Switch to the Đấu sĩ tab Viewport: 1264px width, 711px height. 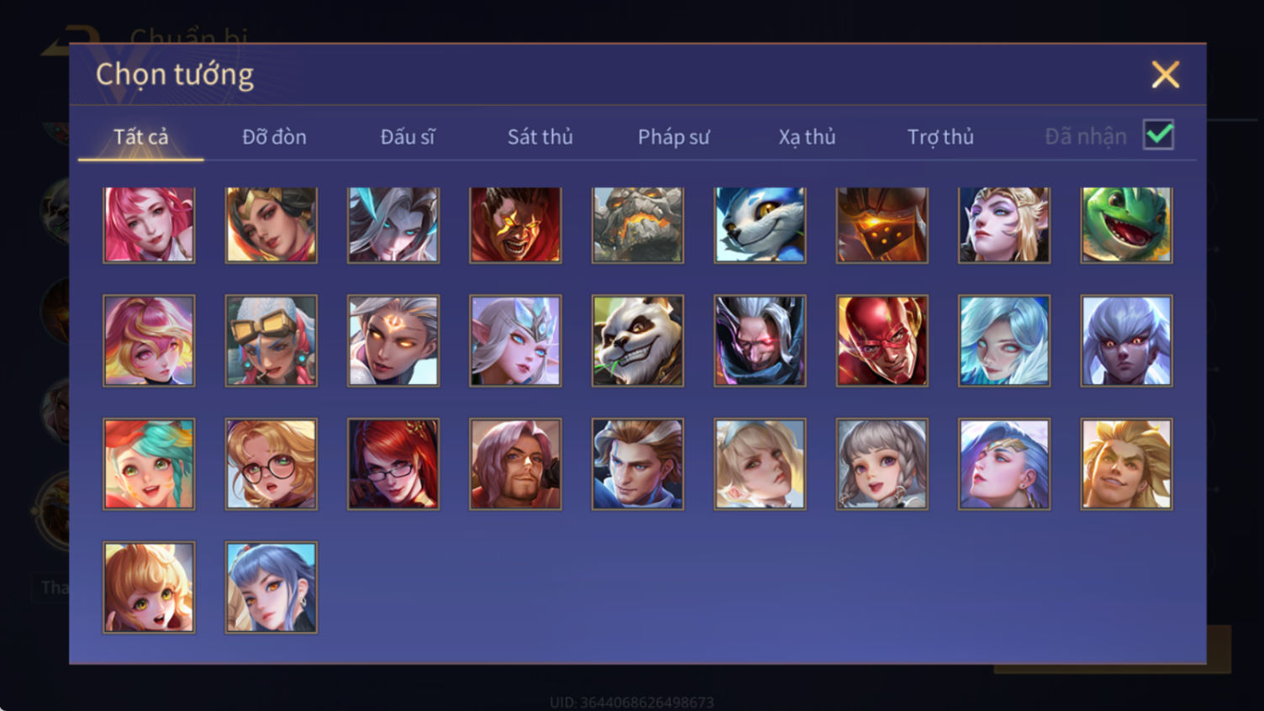coord(408,136)
